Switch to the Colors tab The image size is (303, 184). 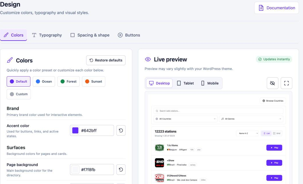click(x=14, y=35)
